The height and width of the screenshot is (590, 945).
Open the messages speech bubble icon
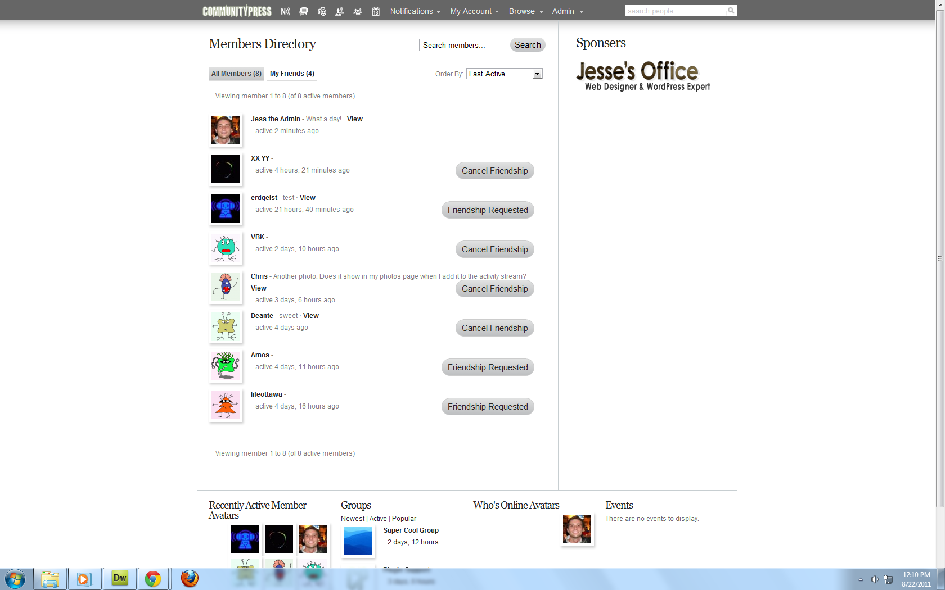coord(304,11)
